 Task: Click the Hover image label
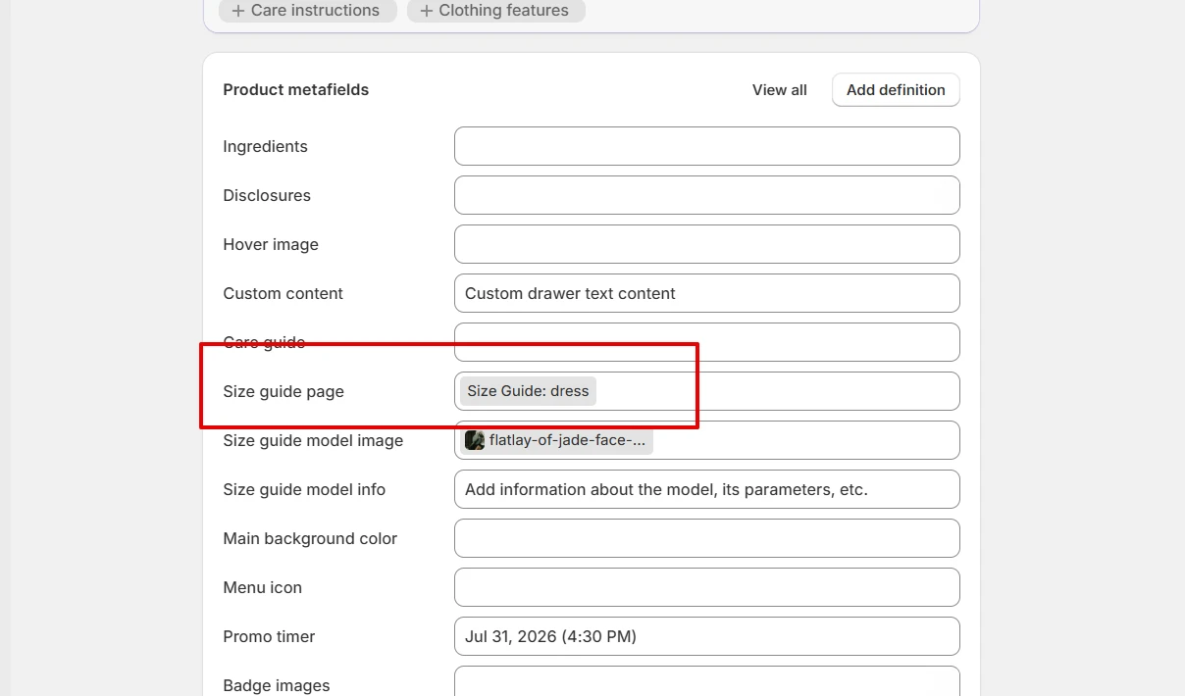coord(271,244)
